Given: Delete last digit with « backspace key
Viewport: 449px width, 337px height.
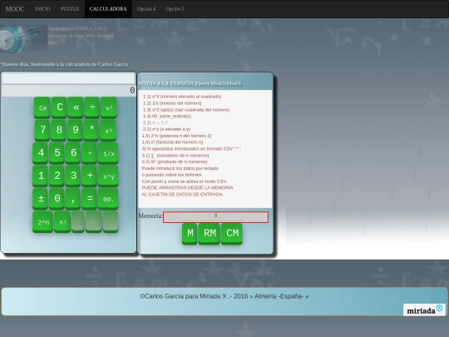Looking at the screenshot, I should click(x=76, y=107).
